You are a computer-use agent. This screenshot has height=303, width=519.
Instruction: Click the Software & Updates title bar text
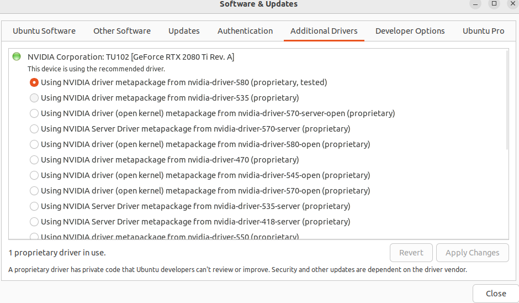point(258,4)
